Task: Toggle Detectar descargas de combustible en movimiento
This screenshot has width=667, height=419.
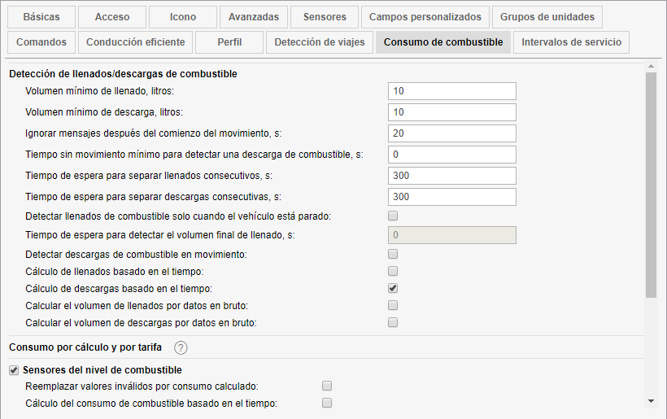Action: point(393,255)
